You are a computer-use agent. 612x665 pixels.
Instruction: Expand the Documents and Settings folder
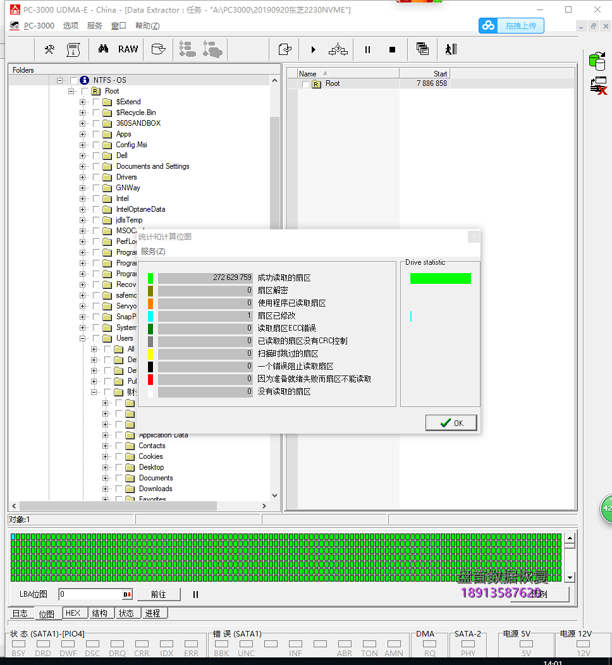[x=82, y=166]
